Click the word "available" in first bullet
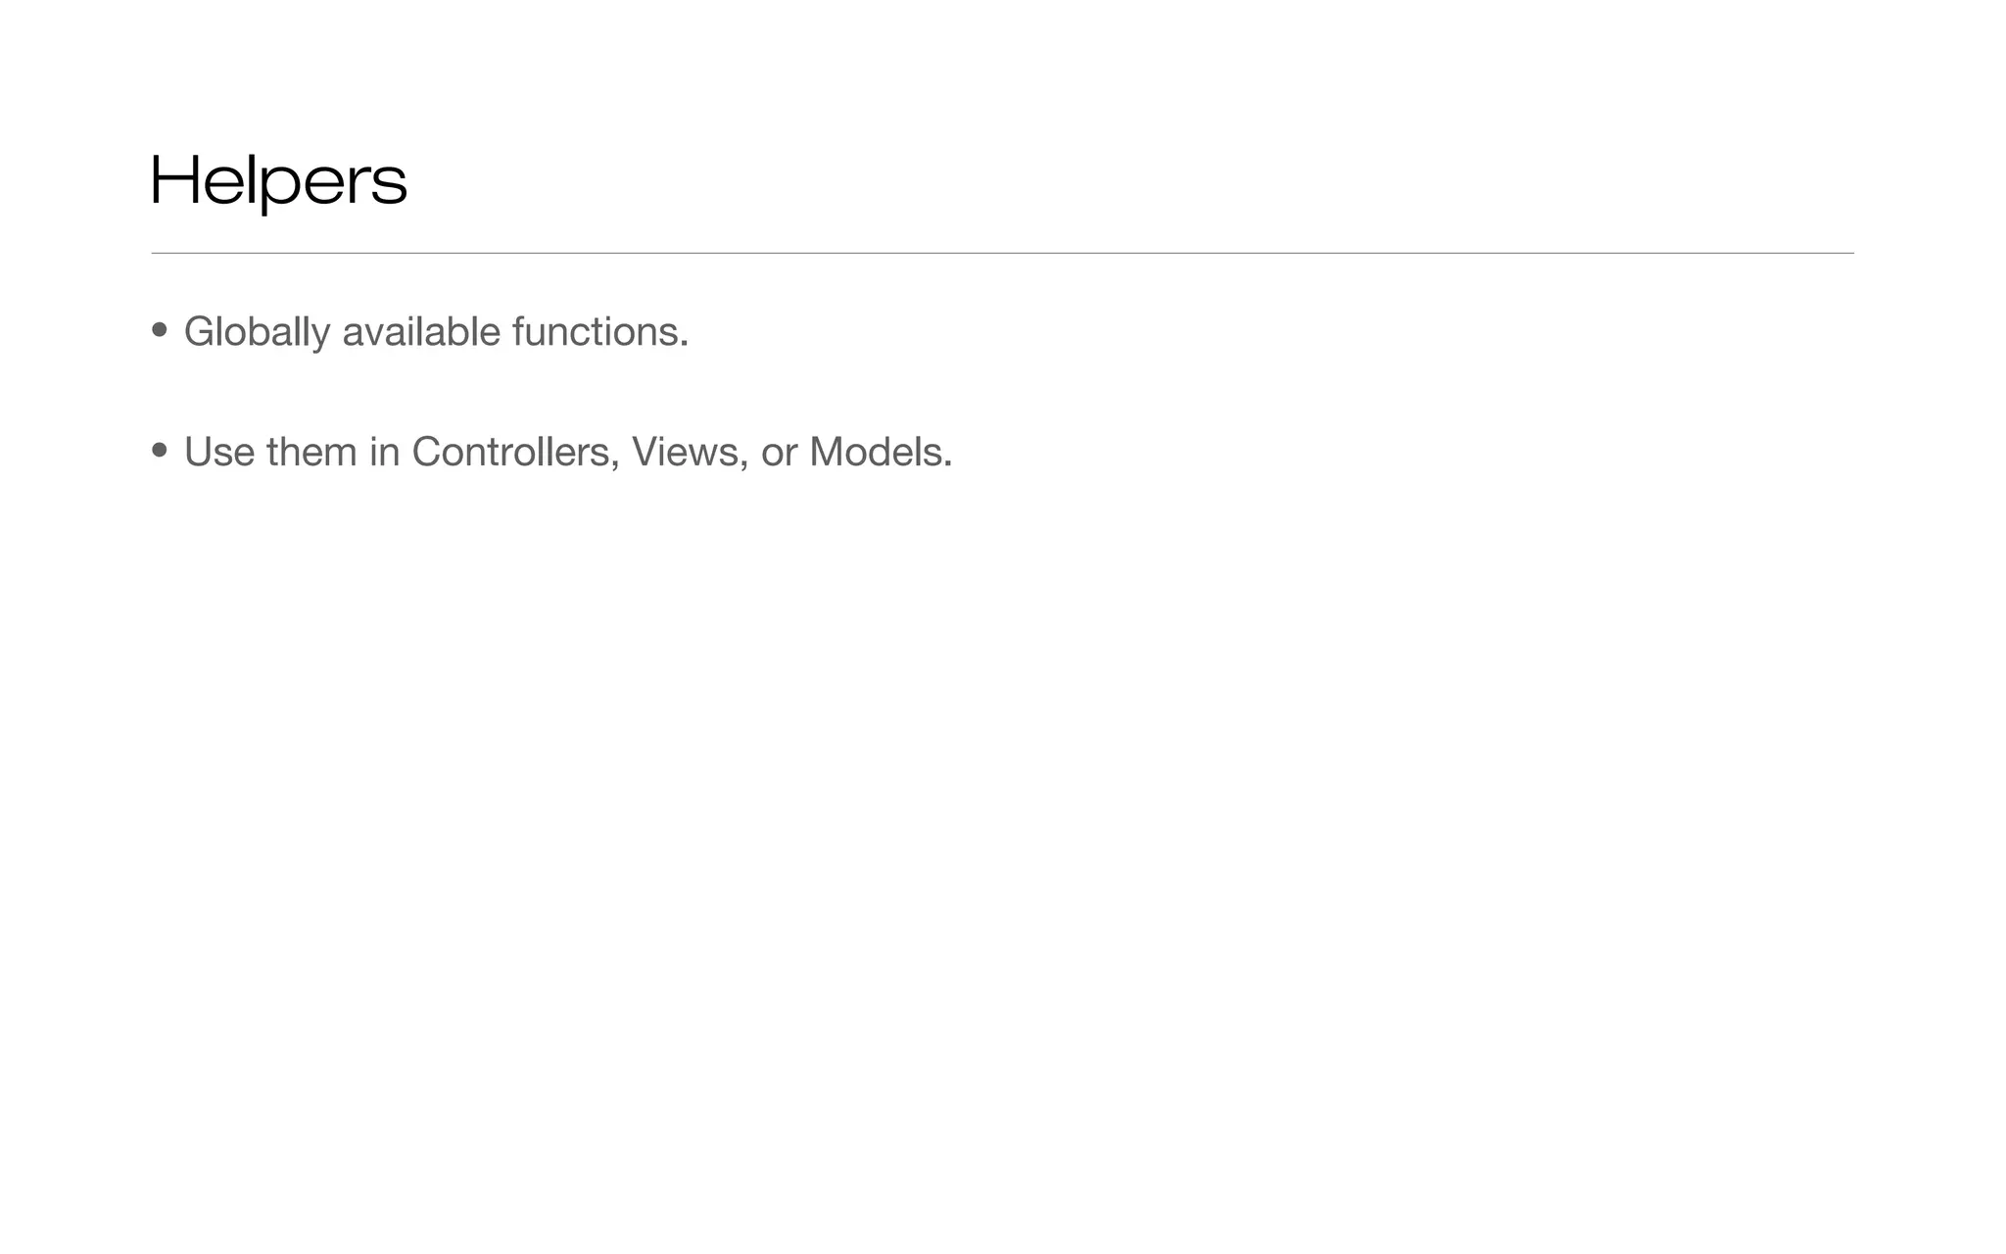Viewport: 2006px width, 1254px height. 421,331
